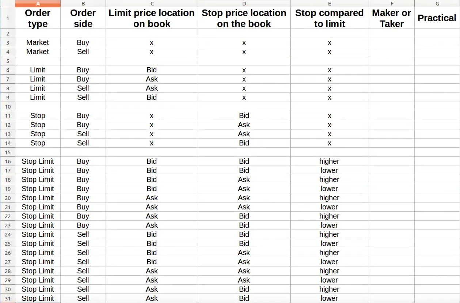Select column G header

(x=437, y=4)
